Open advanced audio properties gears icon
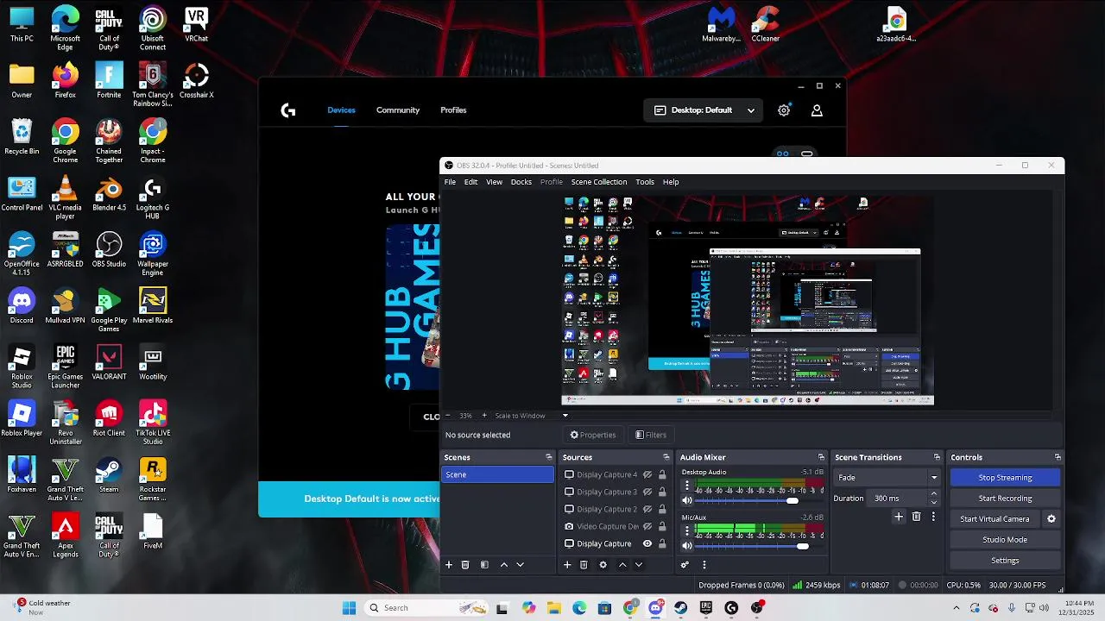 685,565
